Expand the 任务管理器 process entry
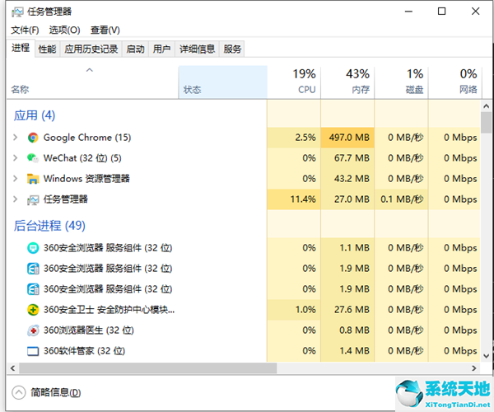The image size is (494, 412). [15, 199]
